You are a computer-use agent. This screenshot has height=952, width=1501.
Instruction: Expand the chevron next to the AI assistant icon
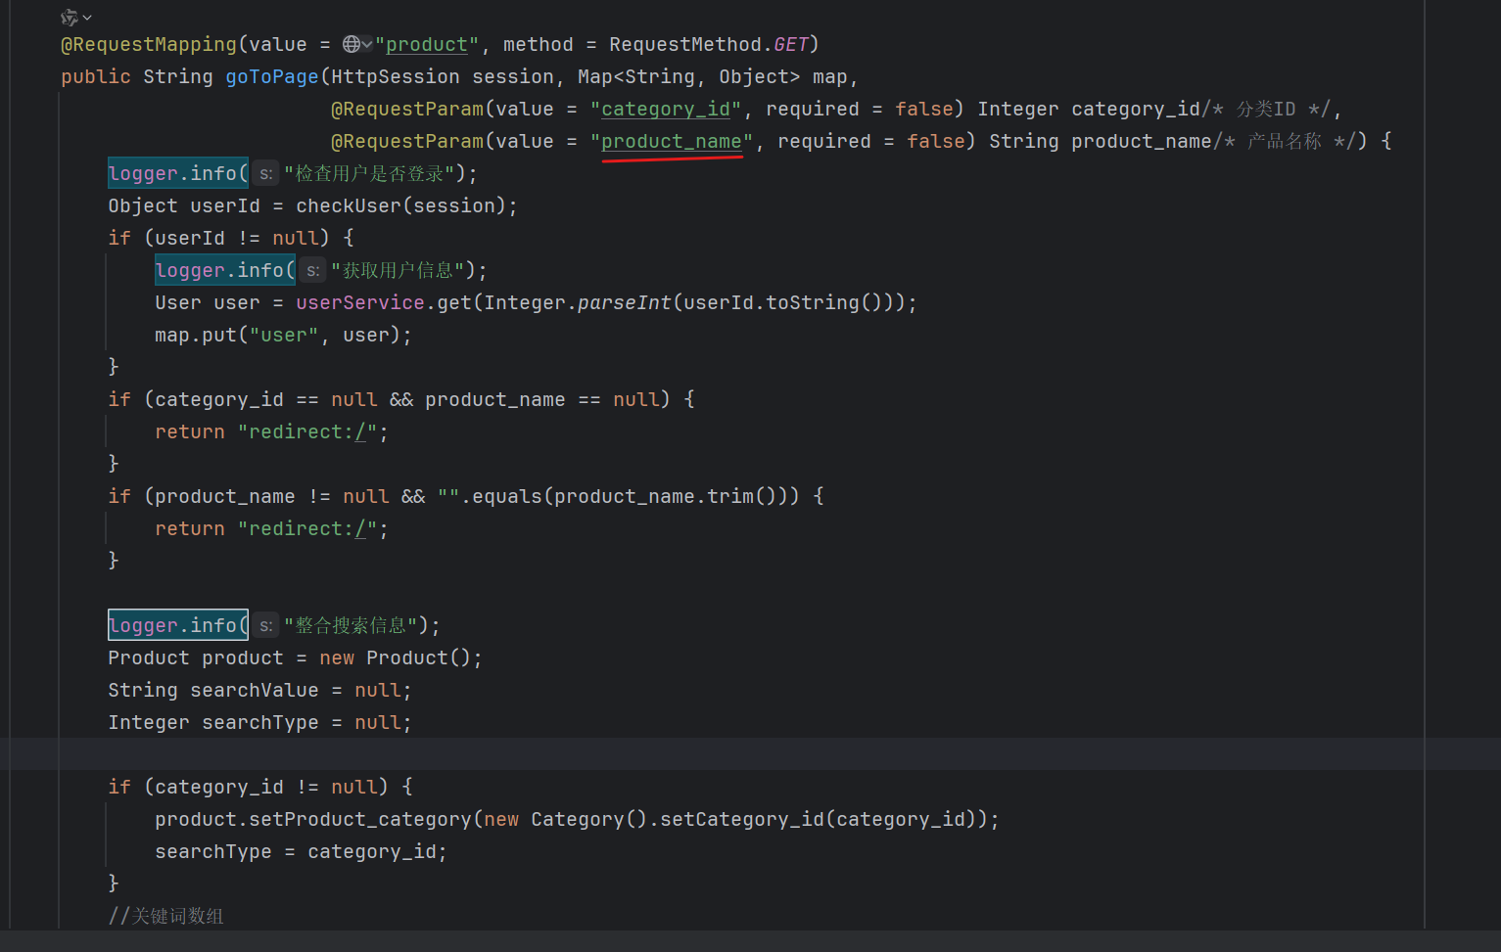point(87,17)
